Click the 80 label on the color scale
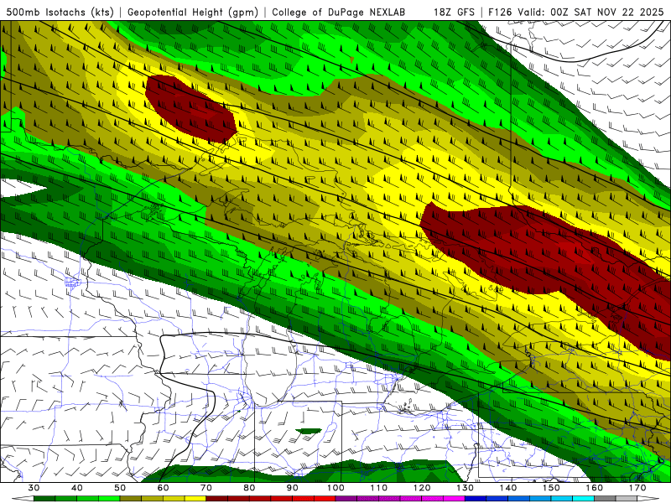This screenshot has height=503, width=671. click(249, 488)
